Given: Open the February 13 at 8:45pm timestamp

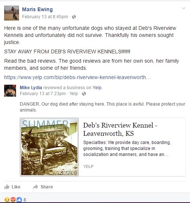Looking at the screenshot, I should 45,17.
